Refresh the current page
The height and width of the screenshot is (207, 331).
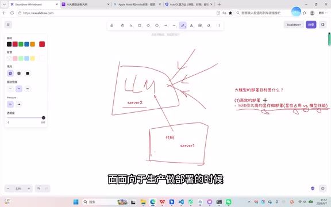click(12, 13)
